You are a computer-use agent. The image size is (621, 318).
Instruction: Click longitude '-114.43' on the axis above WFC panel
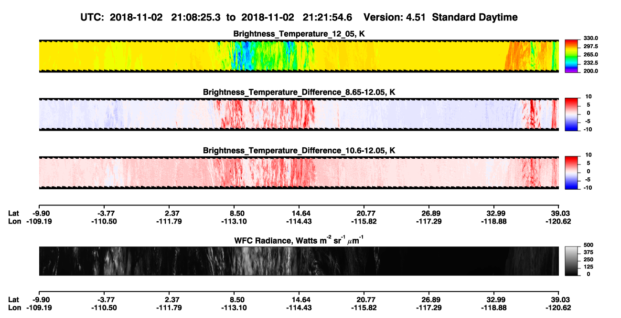(299, 221)
